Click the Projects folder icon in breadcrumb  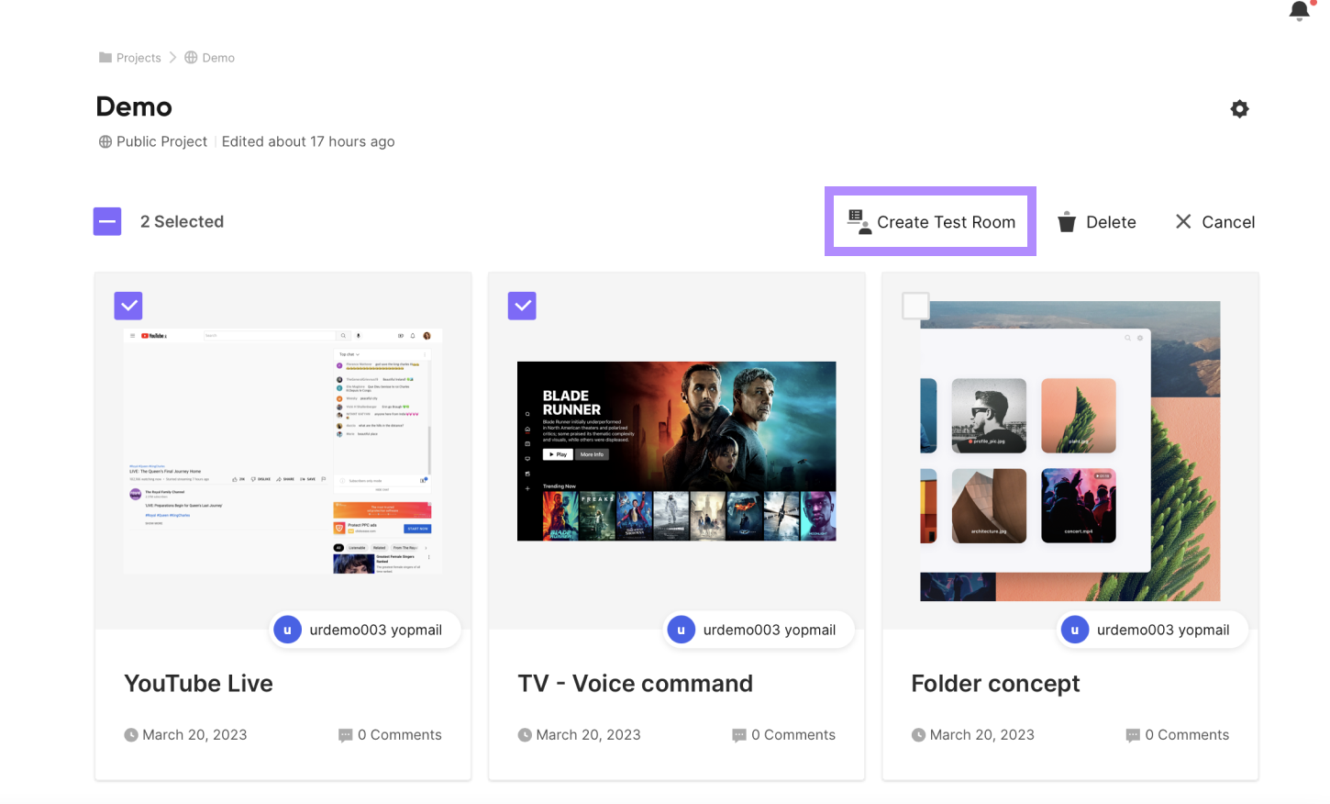coord(105,57)
